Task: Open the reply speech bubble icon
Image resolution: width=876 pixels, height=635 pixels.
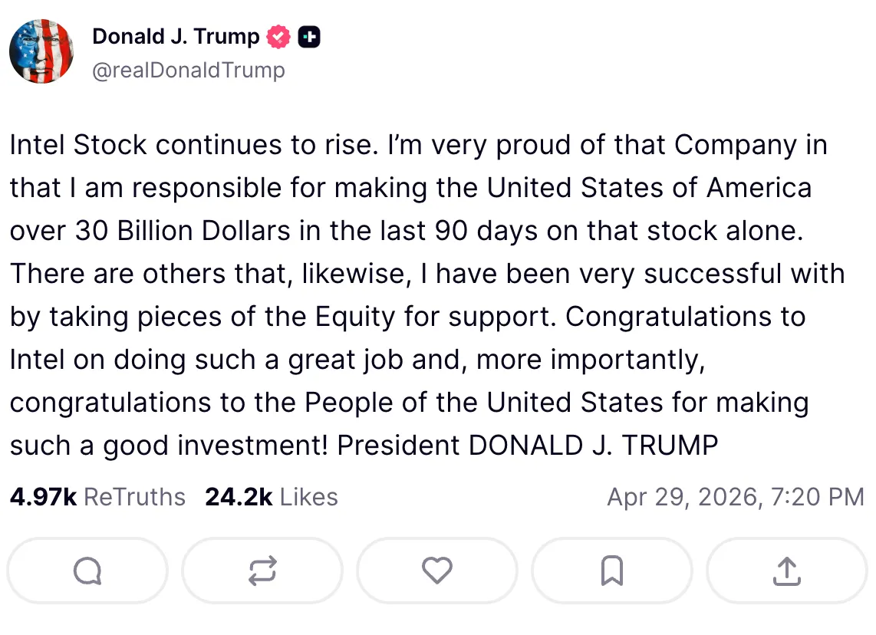Action: 87,571
